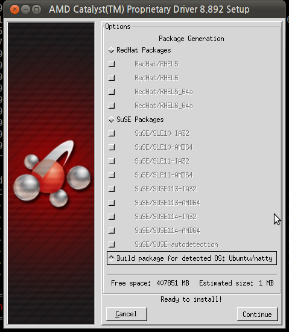
Task: Click the AMD Catalyst logo image
Action: point(51,173)
